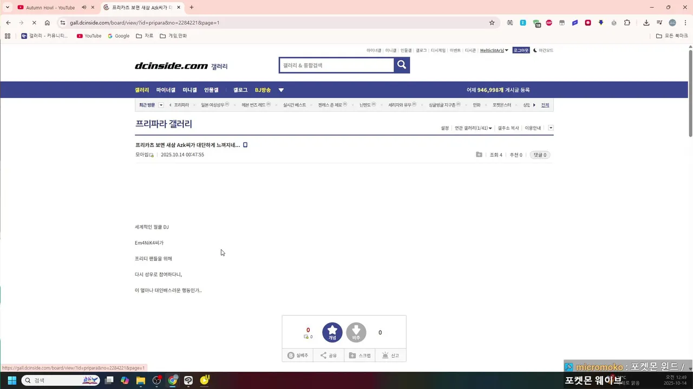Click the Windows taskbar 검색 box
The width and height of the screenshot is (693, 389).
tap(61, 380)
